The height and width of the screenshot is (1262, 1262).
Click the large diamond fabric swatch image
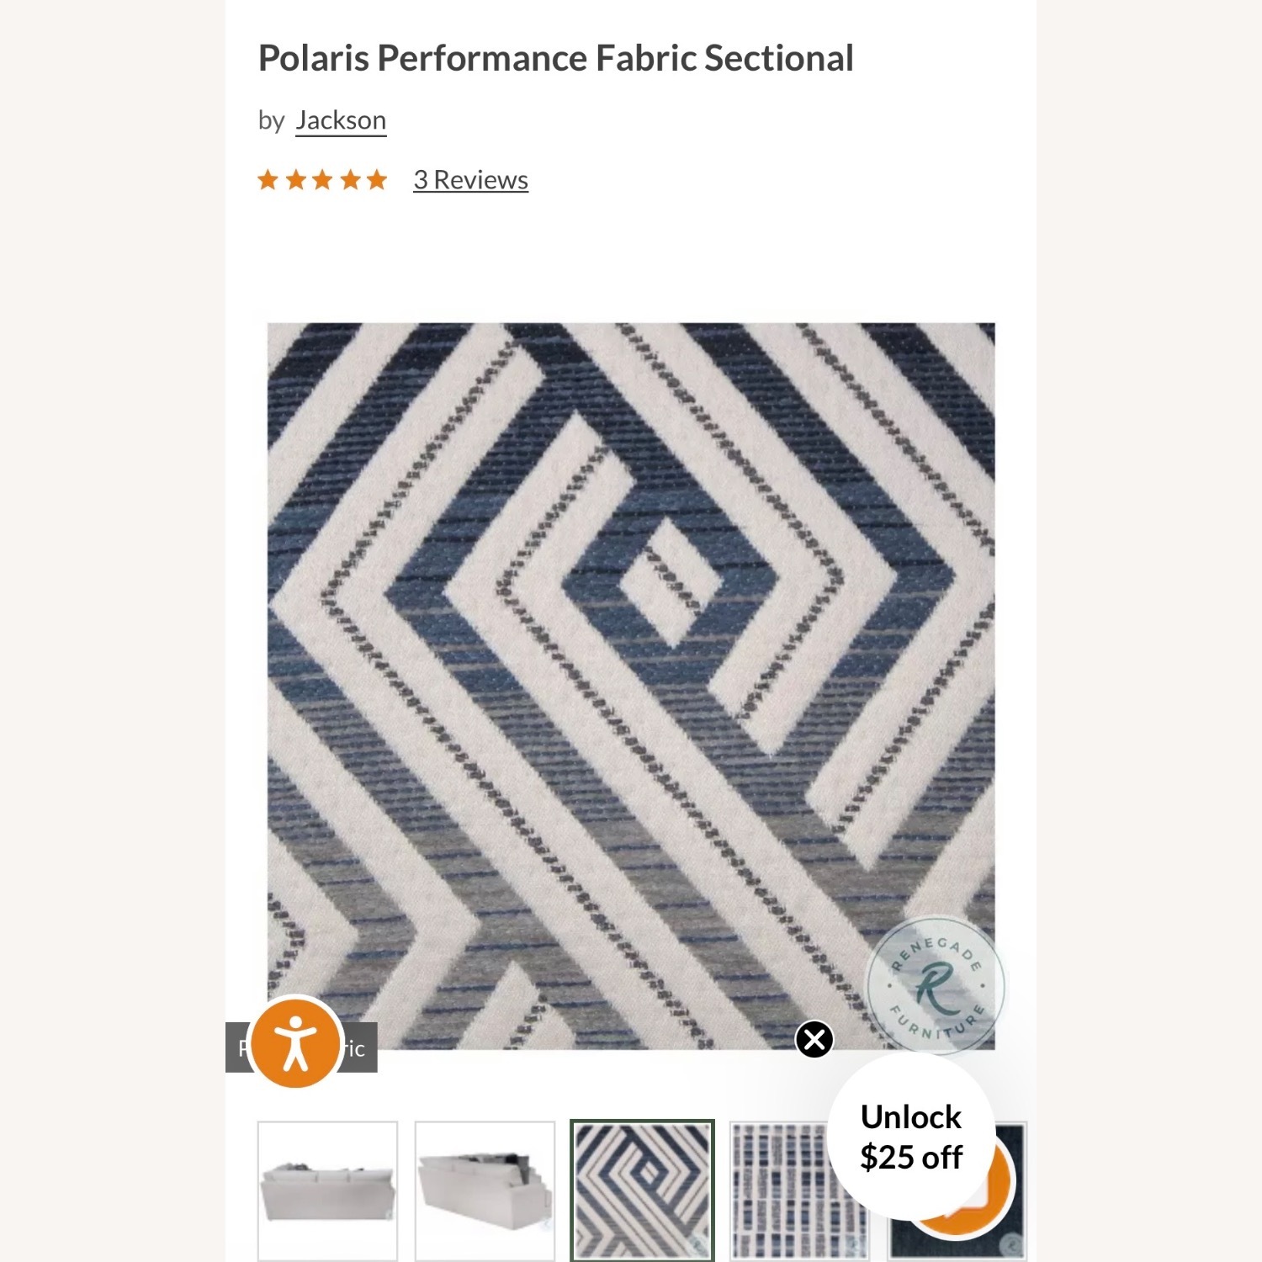click(x=631, y=686)
